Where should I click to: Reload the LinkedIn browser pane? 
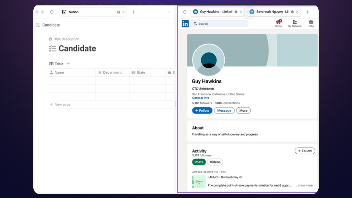[185, 12]
